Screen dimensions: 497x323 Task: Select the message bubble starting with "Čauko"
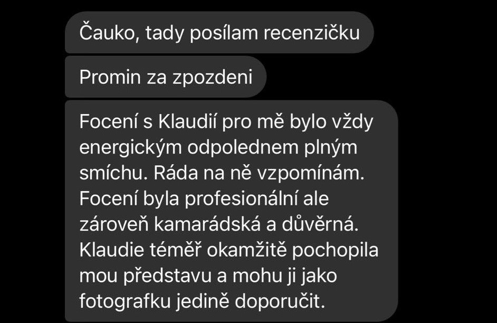[219, 32]
